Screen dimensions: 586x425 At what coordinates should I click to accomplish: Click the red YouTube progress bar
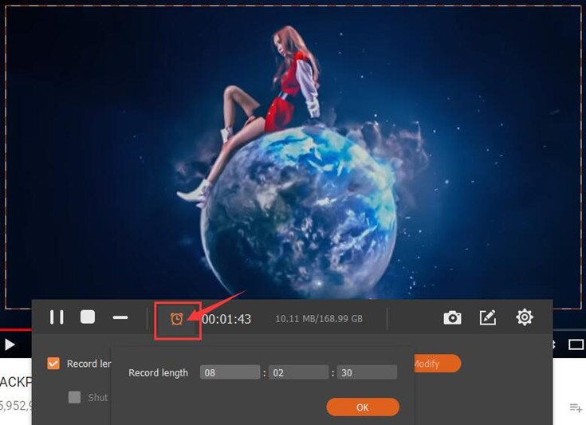pyautogui.click(x=16, y=329)
